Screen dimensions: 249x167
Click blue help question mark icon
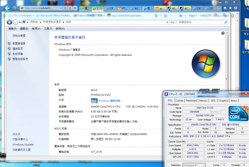tap(223, 33)
